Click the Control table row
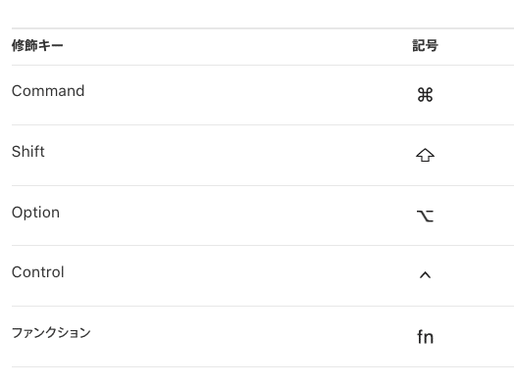Image resolution: width=514 pixels, height=385 pixels. click(263, 275)
